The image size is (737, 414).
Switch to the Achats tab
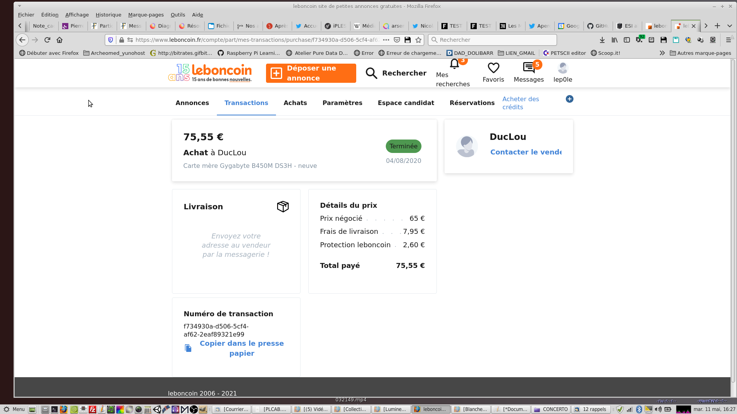pos(295,103)
